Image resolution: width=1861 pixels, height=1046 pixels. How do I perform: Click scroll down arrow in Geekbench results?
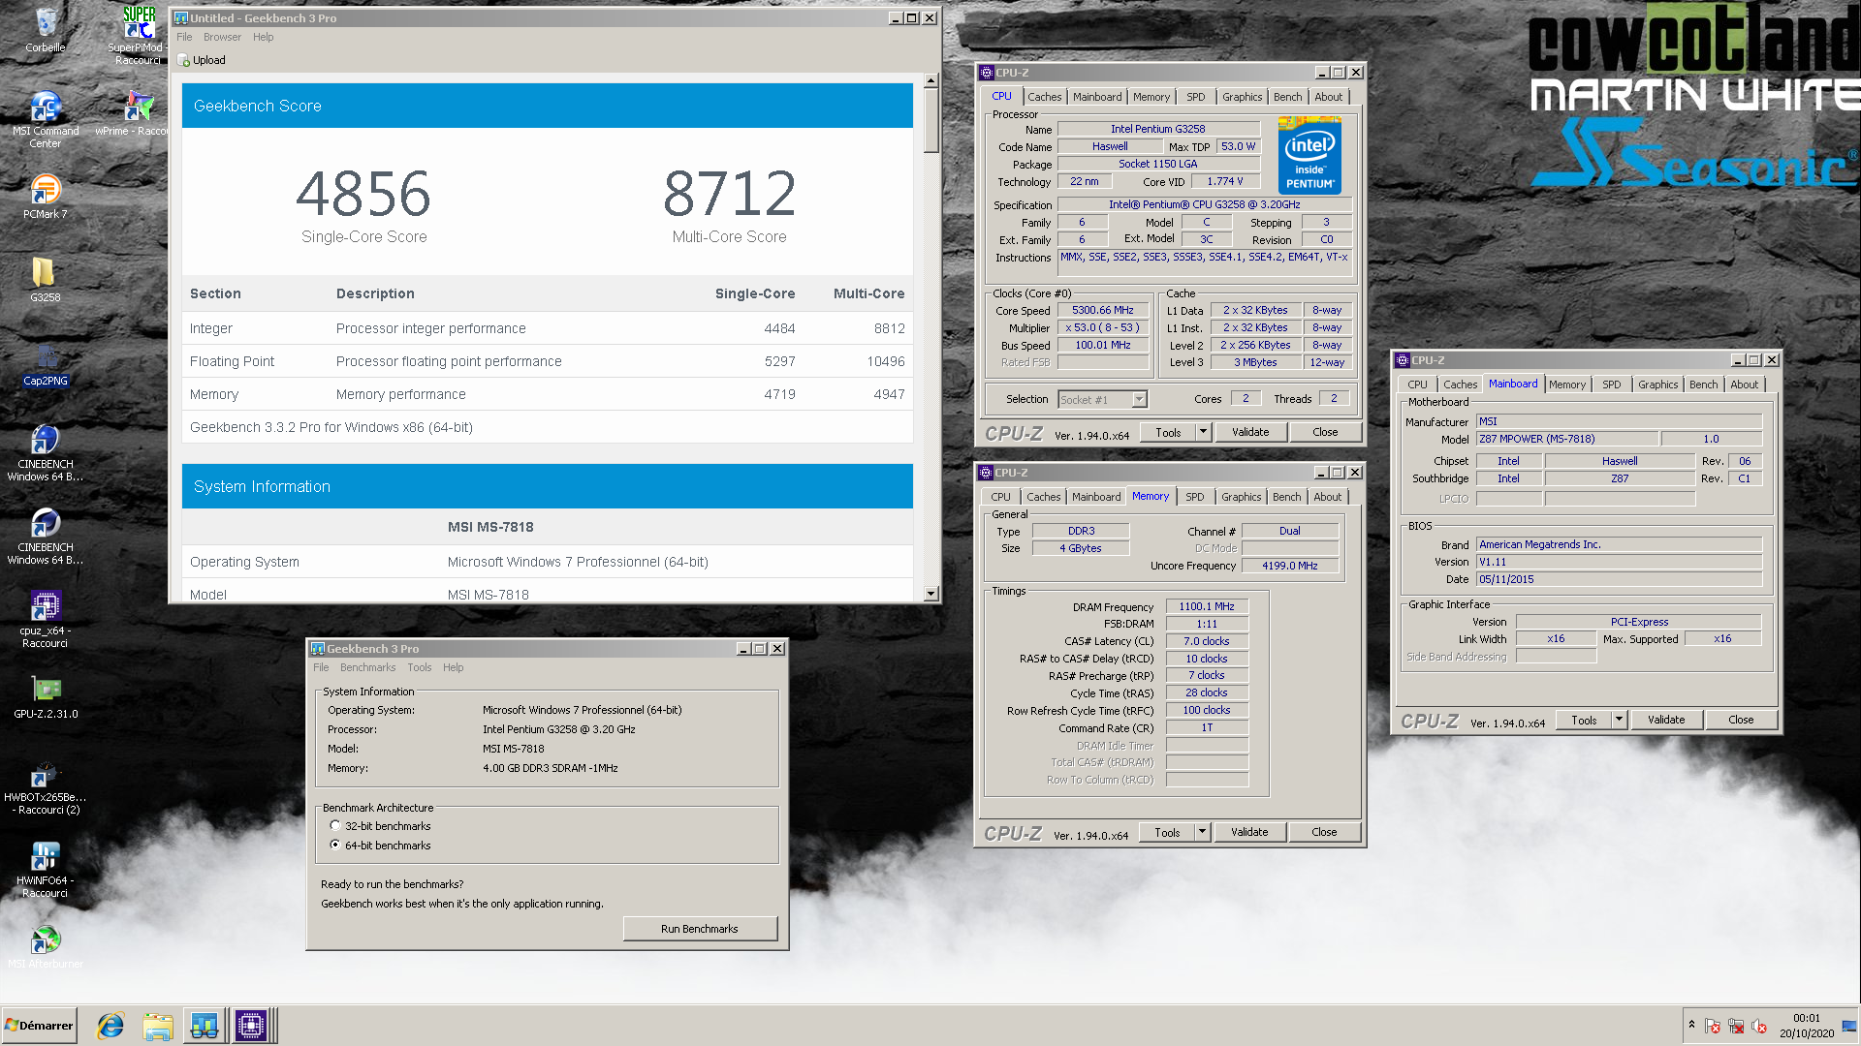[x=930, y=593]
